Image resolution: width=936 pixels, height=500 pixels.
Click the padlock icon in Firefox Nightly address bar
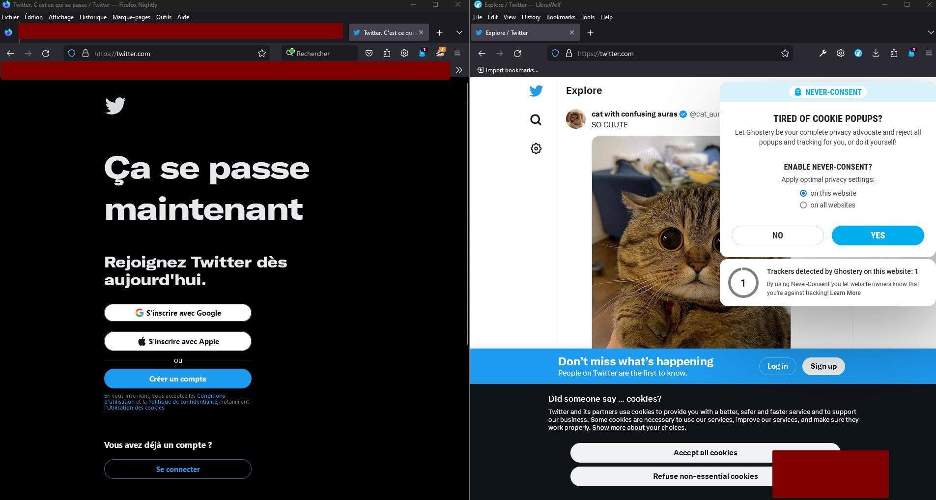point(85,54)
